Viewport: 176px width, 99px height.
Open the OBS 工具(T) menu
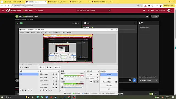63,32
